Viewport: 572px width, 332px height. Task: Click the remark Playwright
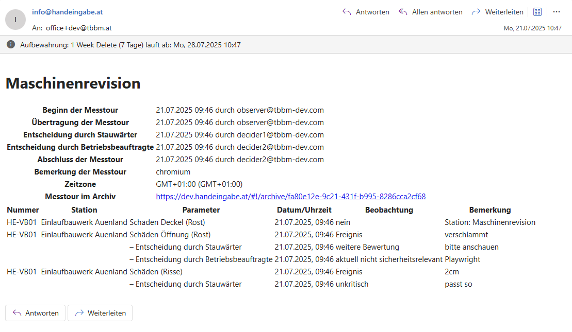tap(462, 259)
